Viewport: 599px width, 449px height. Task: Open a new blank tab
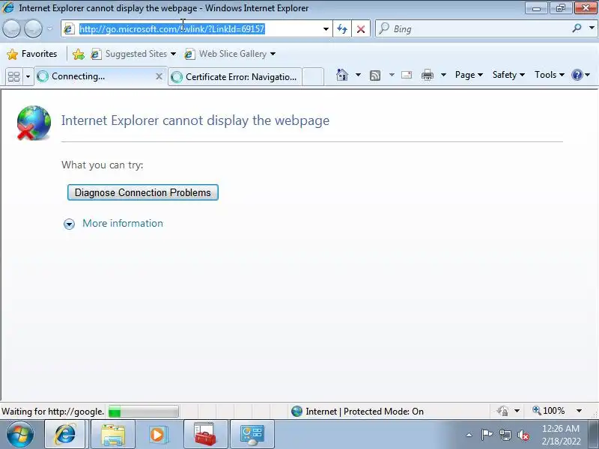313,77
